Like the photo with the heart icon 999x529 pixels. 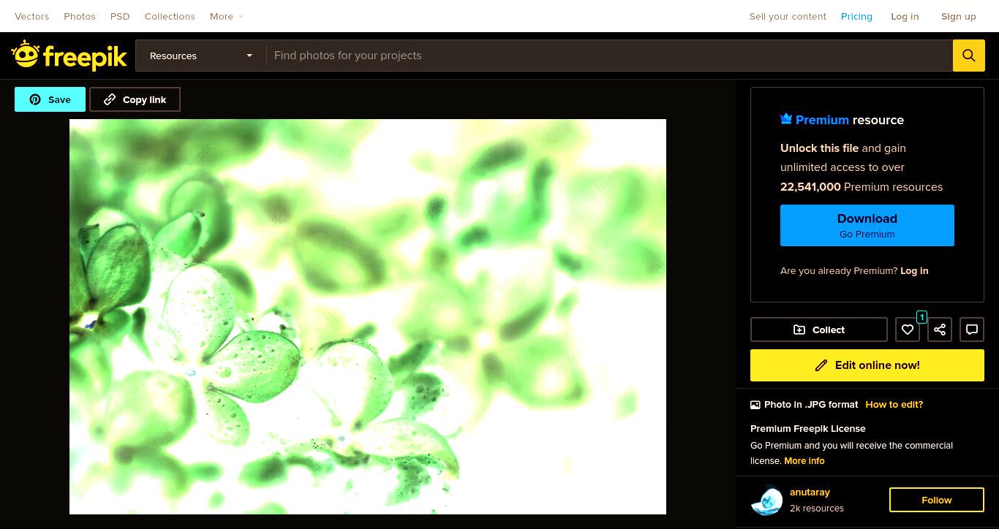point(908,330)
